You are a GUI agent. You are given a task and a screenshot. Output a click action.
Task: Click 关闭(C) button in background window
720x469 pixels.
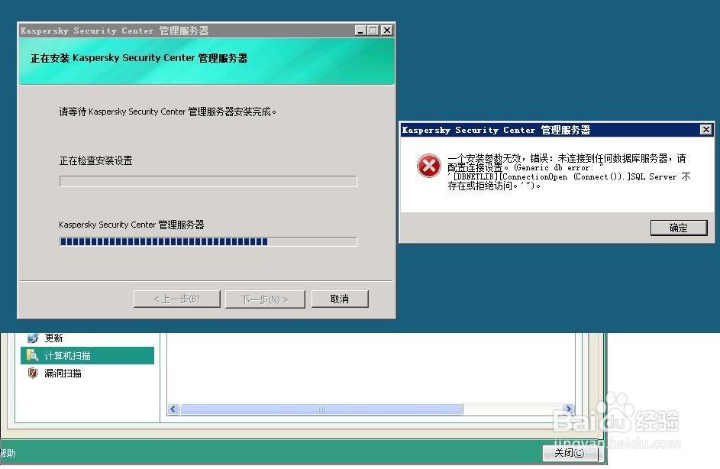pos(570,453)
